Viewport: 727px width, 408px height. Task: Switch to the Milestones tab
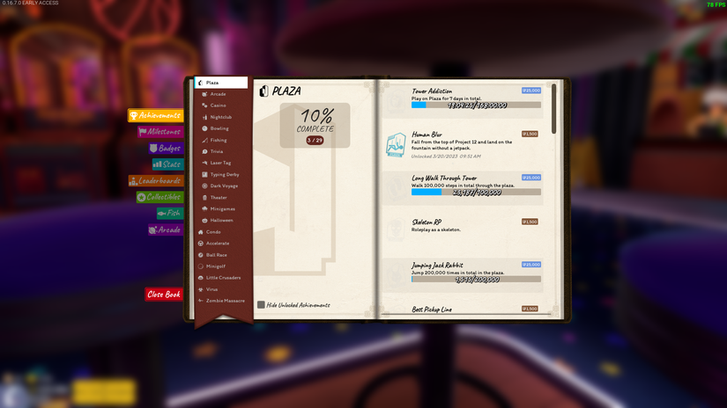[159, 132]
